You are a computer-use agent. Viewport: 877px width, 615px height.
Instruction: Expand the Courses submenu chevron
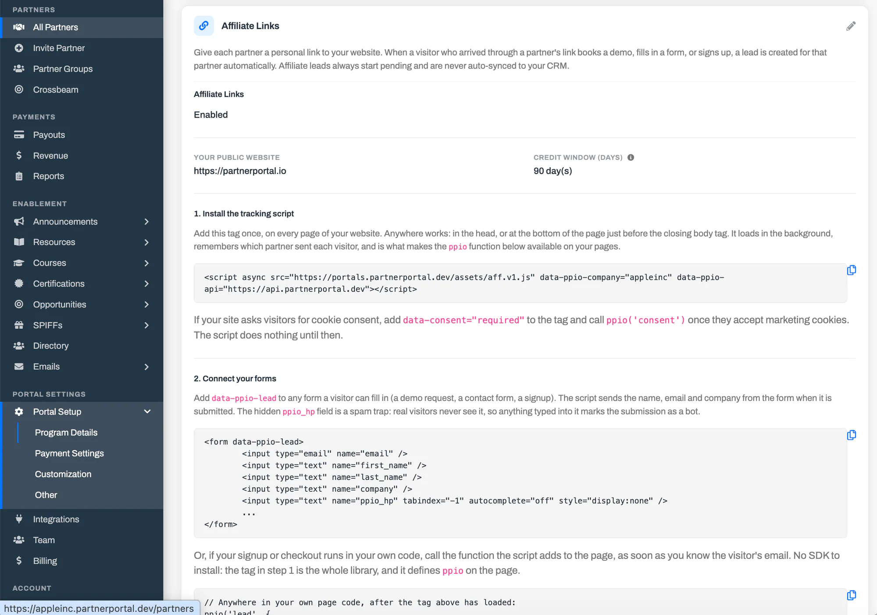click(147, 263)
